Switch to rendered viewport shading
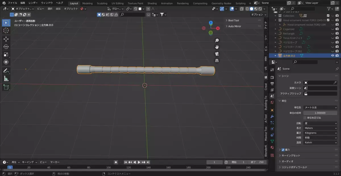Viewport: 341px width, 176px height. tap(260, 9)
